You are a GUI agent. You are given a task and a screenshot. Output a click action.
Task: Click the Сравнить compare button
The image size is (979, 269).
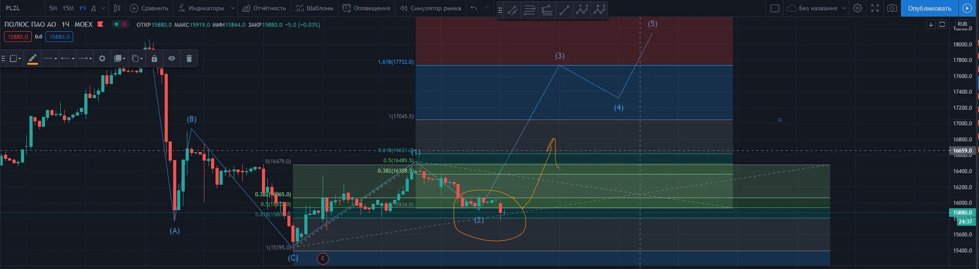point(149,8)
